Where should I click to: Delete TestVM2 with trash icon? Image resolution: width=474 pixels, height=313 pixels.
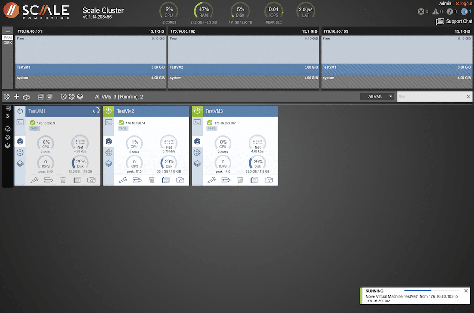[x=151, y=180]
